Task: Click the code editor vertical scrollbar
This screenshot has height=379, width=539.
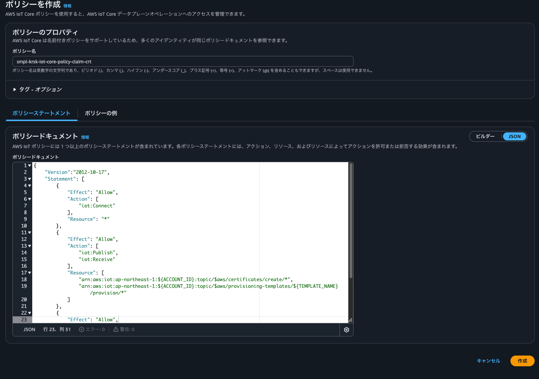Action: 351,221
